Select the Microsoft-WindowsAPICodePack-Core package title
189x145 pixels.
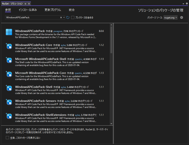41,73
